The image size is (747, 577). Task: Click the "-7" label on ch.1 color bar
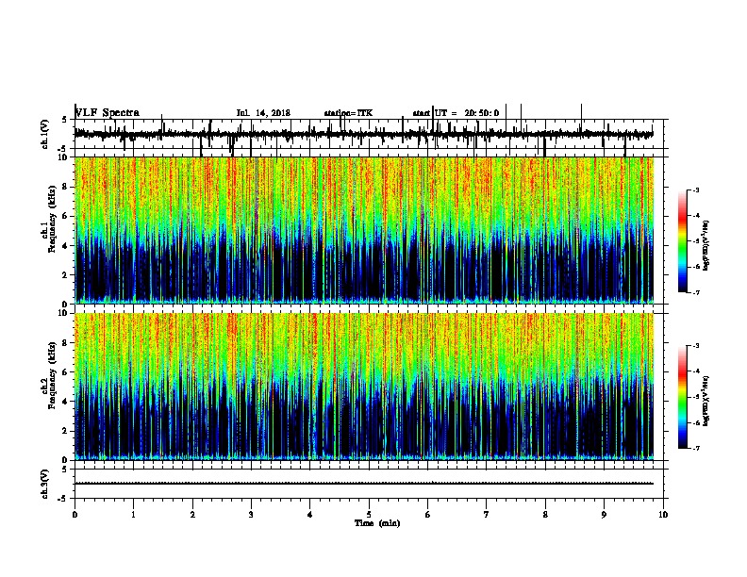pos(696,292)
